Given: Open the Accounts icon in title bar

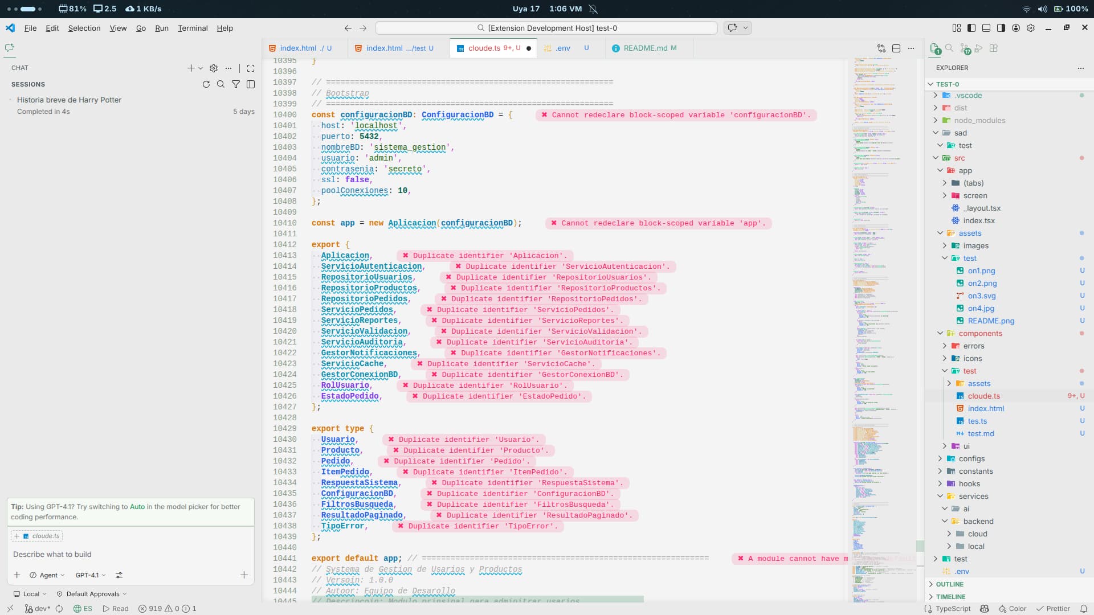Looking at the screenshot, I should (x=1016, y=28).
